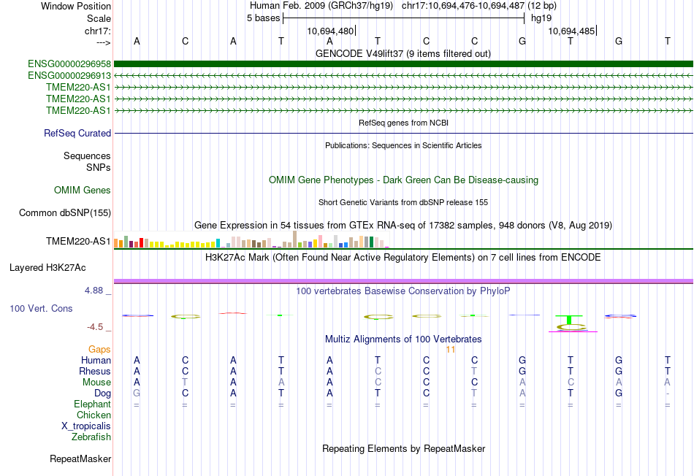This screenshot has width=694, height=476.
Task: Click the orange 11 gap count
Action: click(x=450, y=350)
